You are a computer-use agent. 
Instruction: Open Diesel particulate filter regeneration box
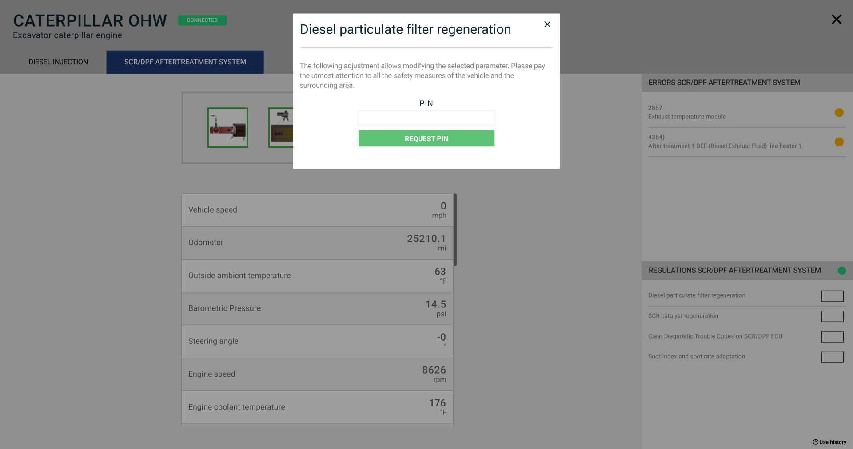[832, 296]
